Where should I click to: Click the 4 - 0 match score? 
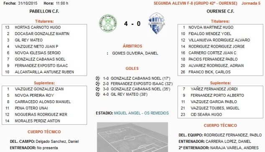click(132, 23)
